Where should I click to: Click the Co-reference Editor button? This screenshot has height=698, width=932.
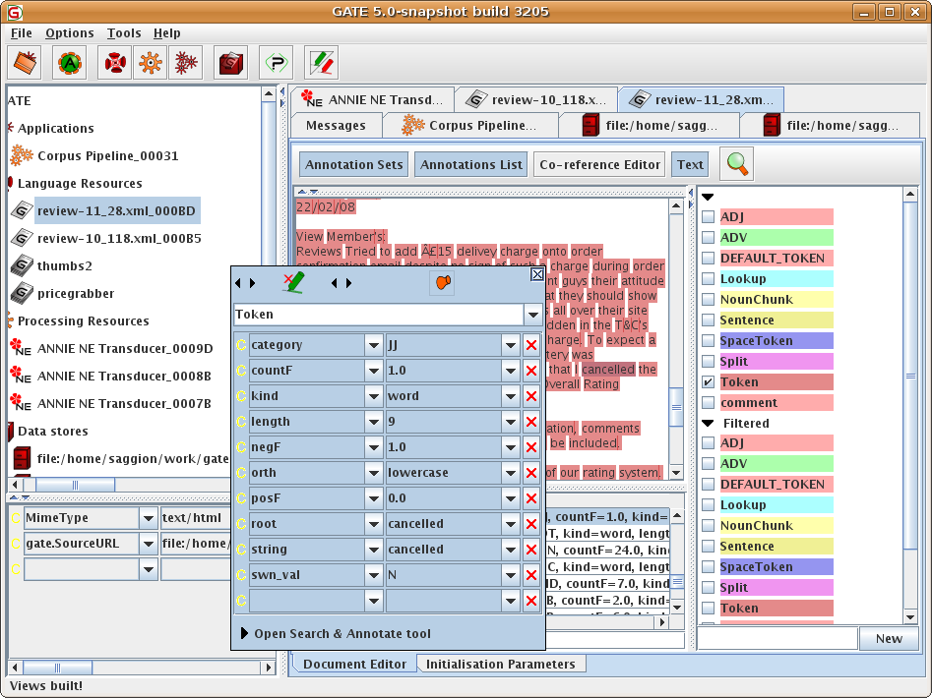point(599,164)
